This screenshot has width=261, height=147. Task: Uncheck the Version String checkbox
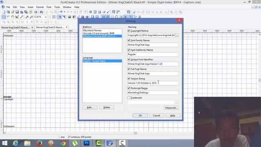pyautogui.click(x=129, y=78)
